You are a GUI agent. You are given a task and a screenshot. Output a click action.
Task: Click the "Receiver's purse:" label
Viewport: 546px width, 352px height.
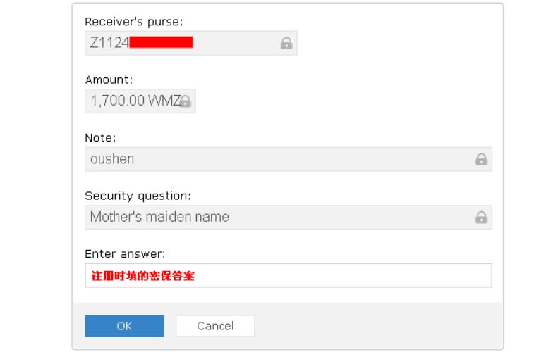(x=134, y=22)
